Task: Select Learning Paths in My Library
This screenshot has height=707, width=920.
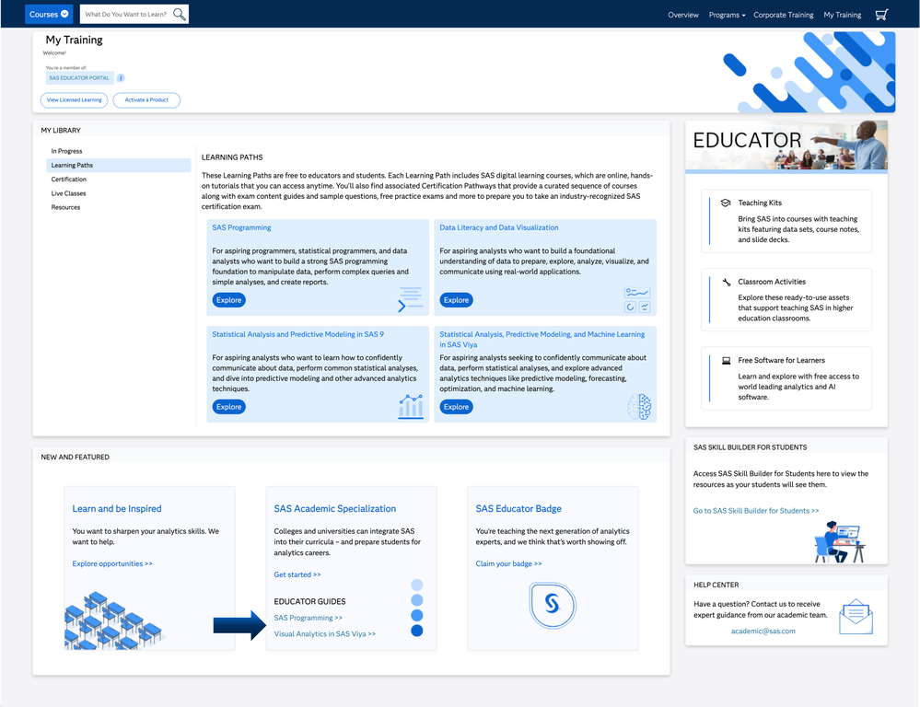Action: click(119, 166)
